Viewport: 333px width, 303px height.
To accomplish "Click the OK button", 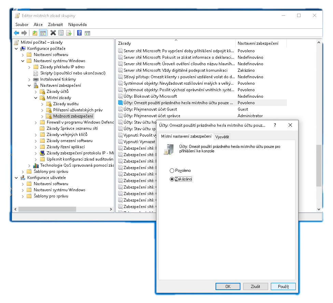I will (228, 287).
